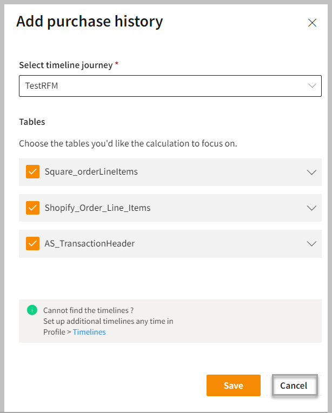
Task: Click the 'Cannot find the timelines ?' text
Action: (88, 310)
